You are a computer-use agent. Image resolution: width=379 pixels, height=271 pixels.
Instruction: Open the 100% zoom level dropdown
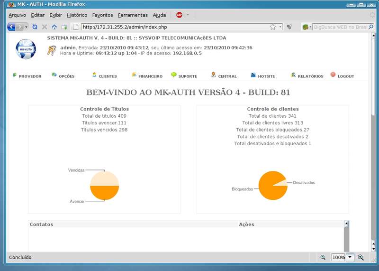coord(350,257)
